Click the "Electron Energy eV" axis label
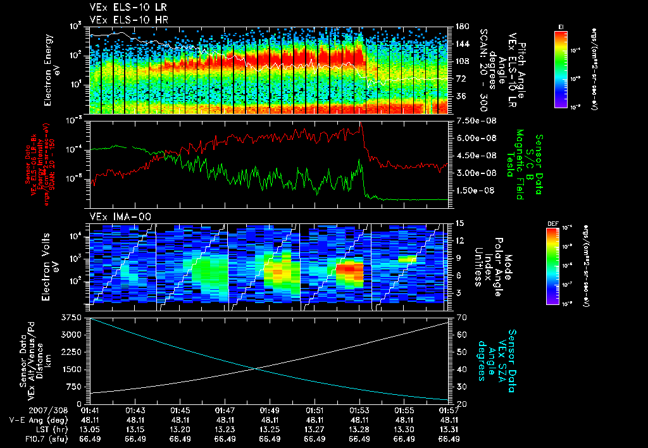This screenshot has width=648, height=448. coord(53,70)
